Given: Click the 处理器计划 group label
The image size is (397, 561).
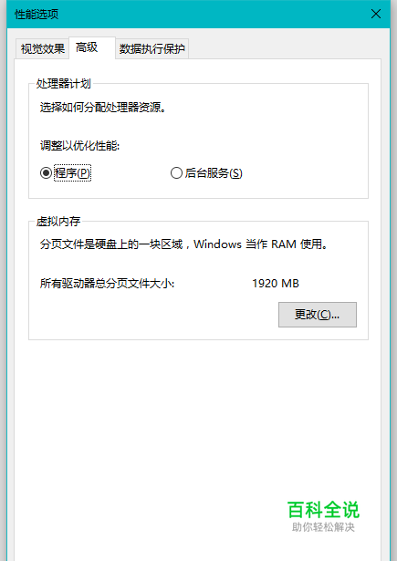Looking at the screenshot, I should pos(63,84).
